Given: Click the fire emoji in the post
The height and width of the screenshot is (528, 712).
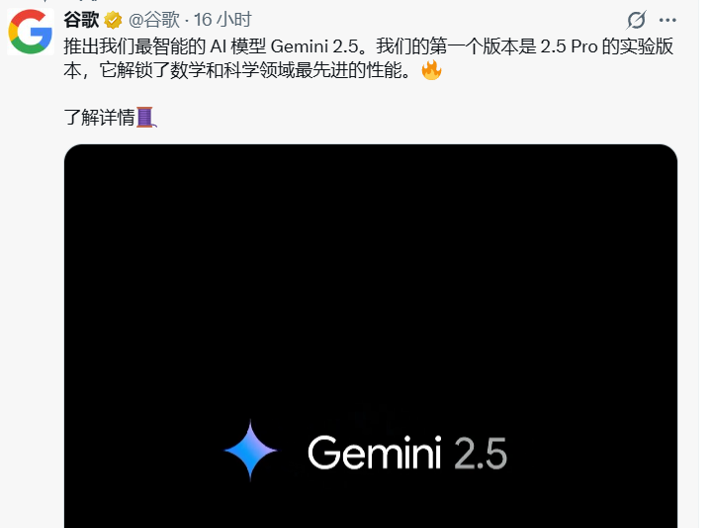Looking at the screenshot, I should 431,70.
